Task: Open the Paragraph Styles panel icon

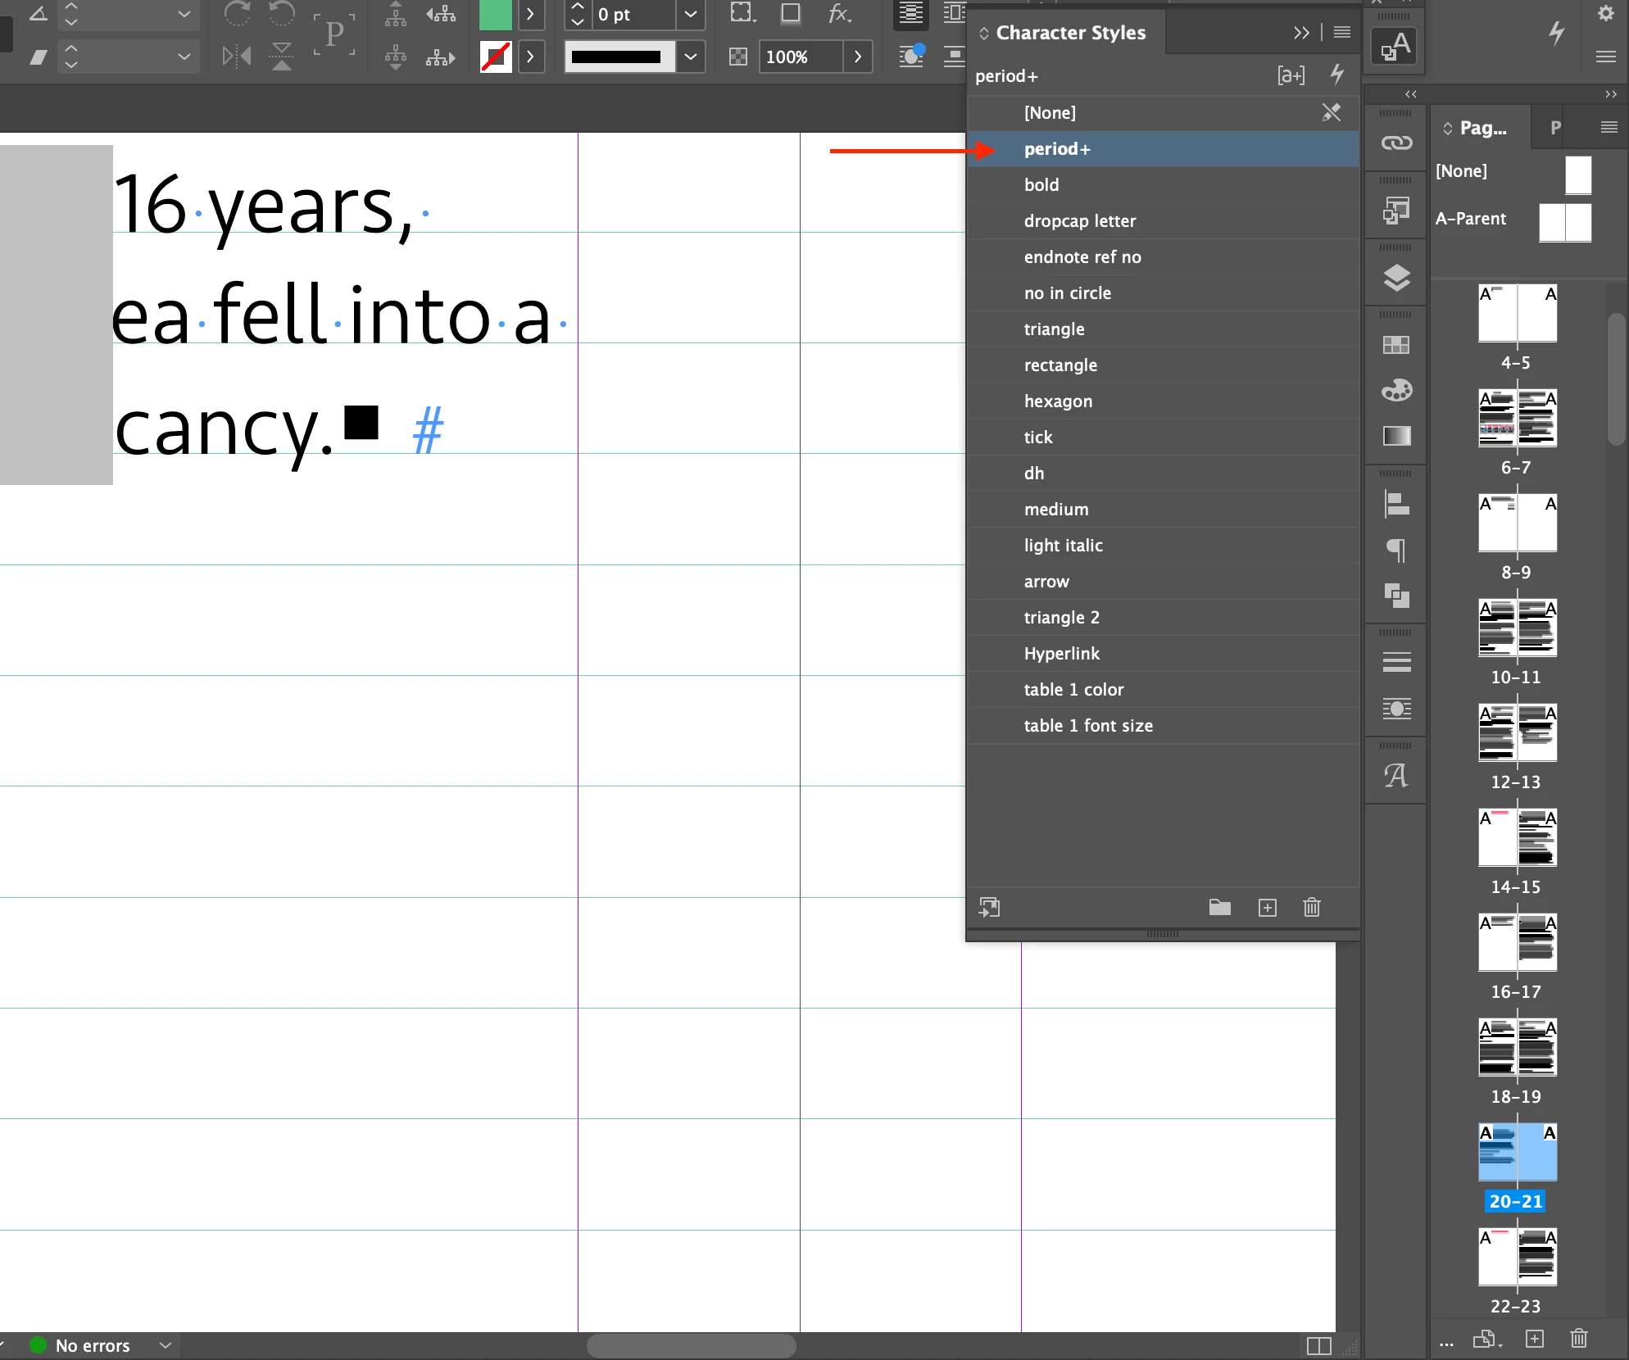Action: tap(1396, 550)
